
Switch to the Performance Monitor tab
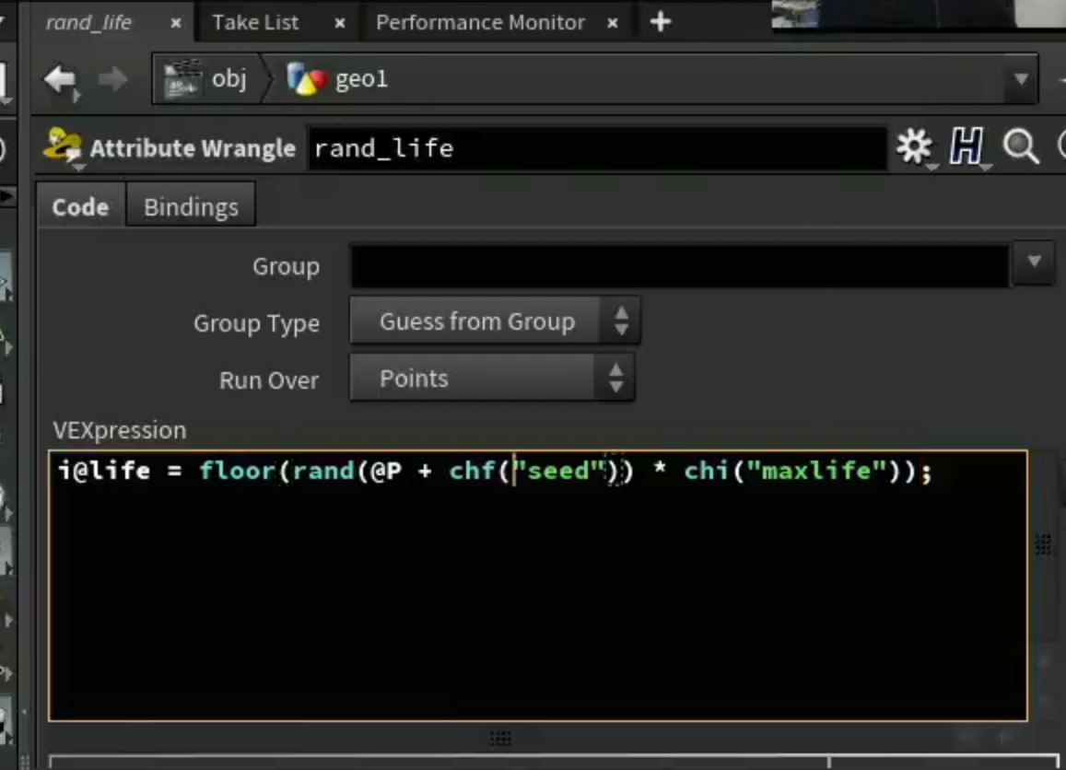[480, 22]
